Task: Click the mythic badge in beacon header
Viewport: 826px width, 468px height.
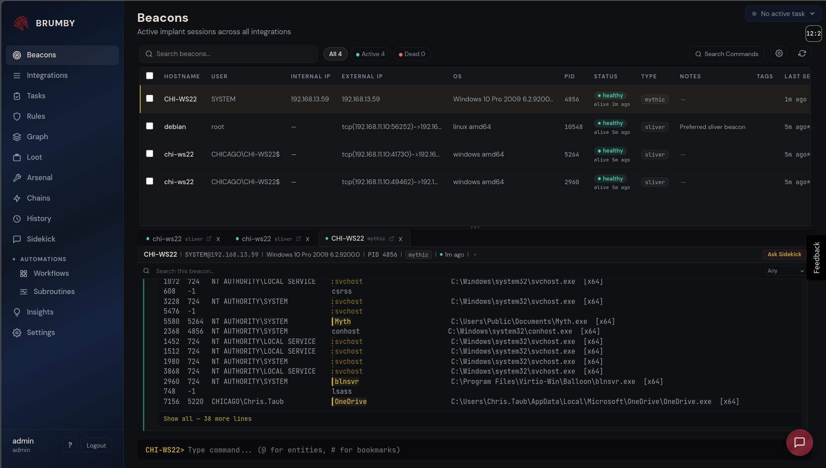Action: tap(418, 255)
